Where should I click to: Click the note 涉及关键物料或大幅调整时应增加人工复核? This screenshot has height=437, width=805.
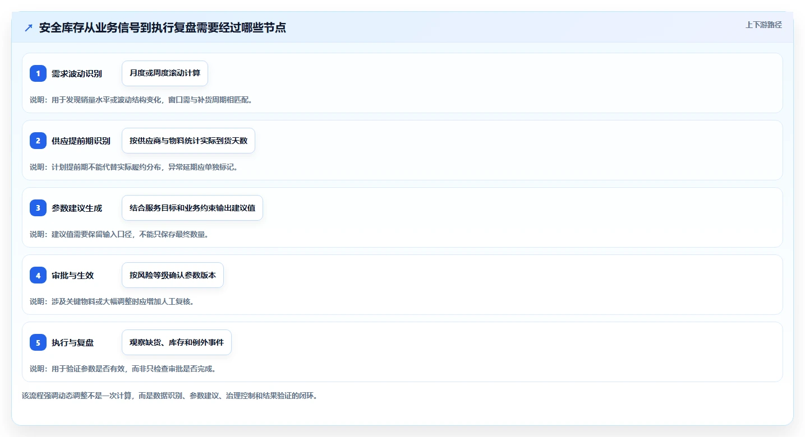[x=122, y=301]
